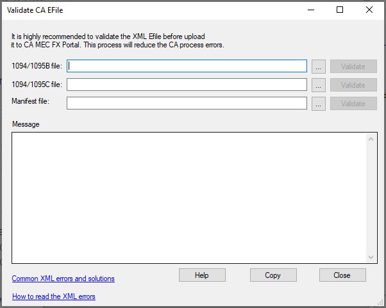Click the 1094/1095C file input field
This screenshot has height=308, width=386.
[187, 85]
